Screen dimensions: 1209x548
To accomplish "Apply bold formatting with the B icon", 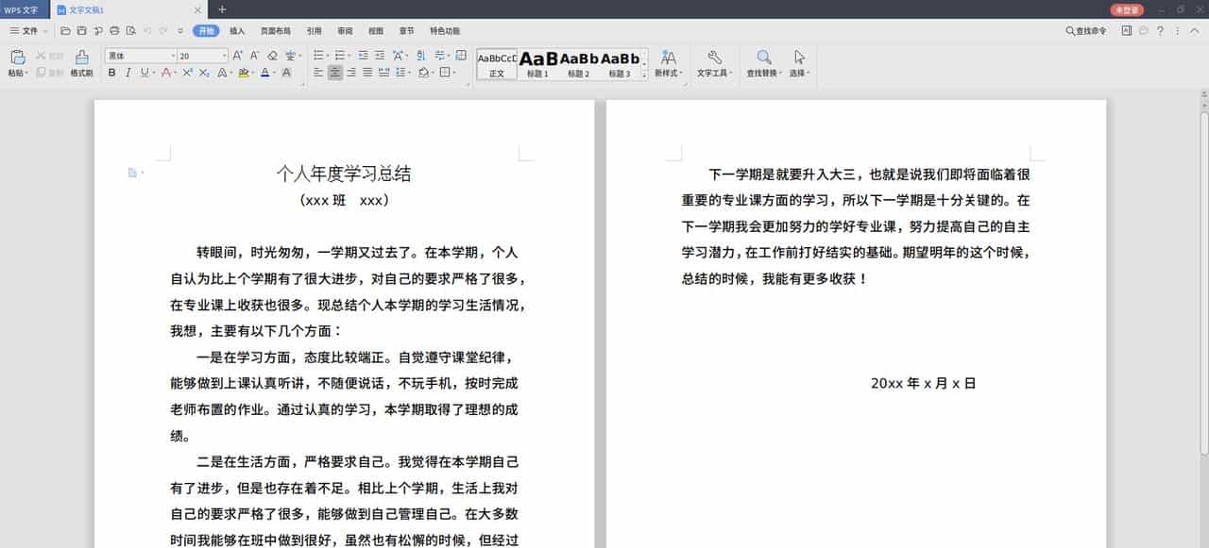I will point(112,73).
